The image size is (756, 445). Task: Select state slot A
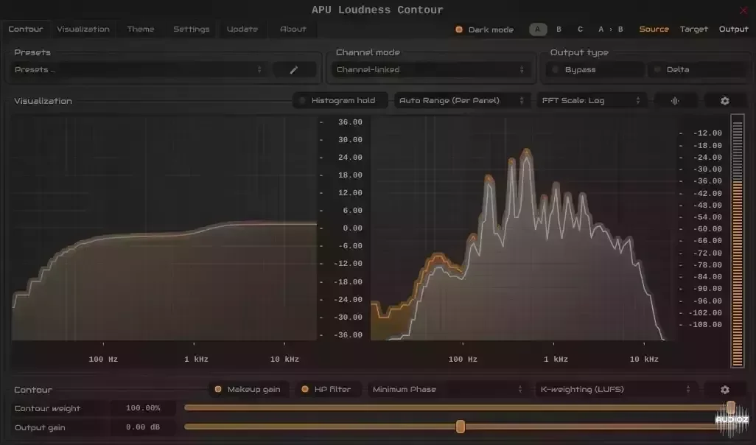[x=538, y=29]
